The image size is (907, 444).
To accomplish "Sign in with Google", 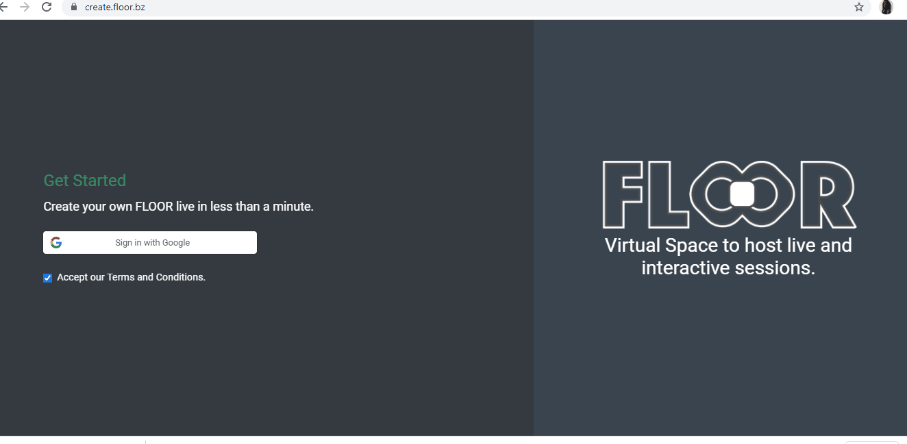I will coord(150,242).
